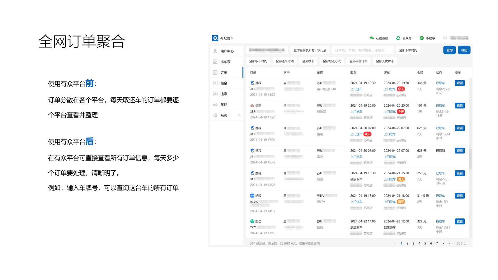Select the 排车表 schedule icon in sidebar
This screenshot has height=280, width=498.
(215, 62)
